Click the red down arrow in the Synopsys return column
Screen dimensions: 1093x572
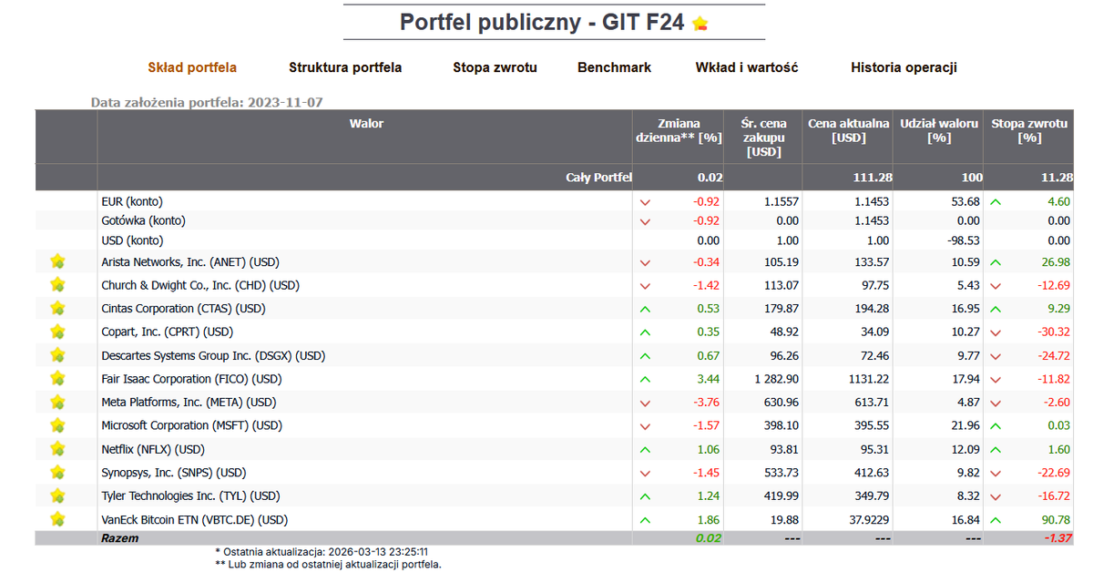[x=996, y=473]
